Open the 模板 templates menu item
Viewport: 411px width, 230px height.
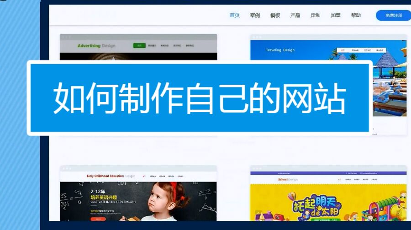[x=275, y=15]
